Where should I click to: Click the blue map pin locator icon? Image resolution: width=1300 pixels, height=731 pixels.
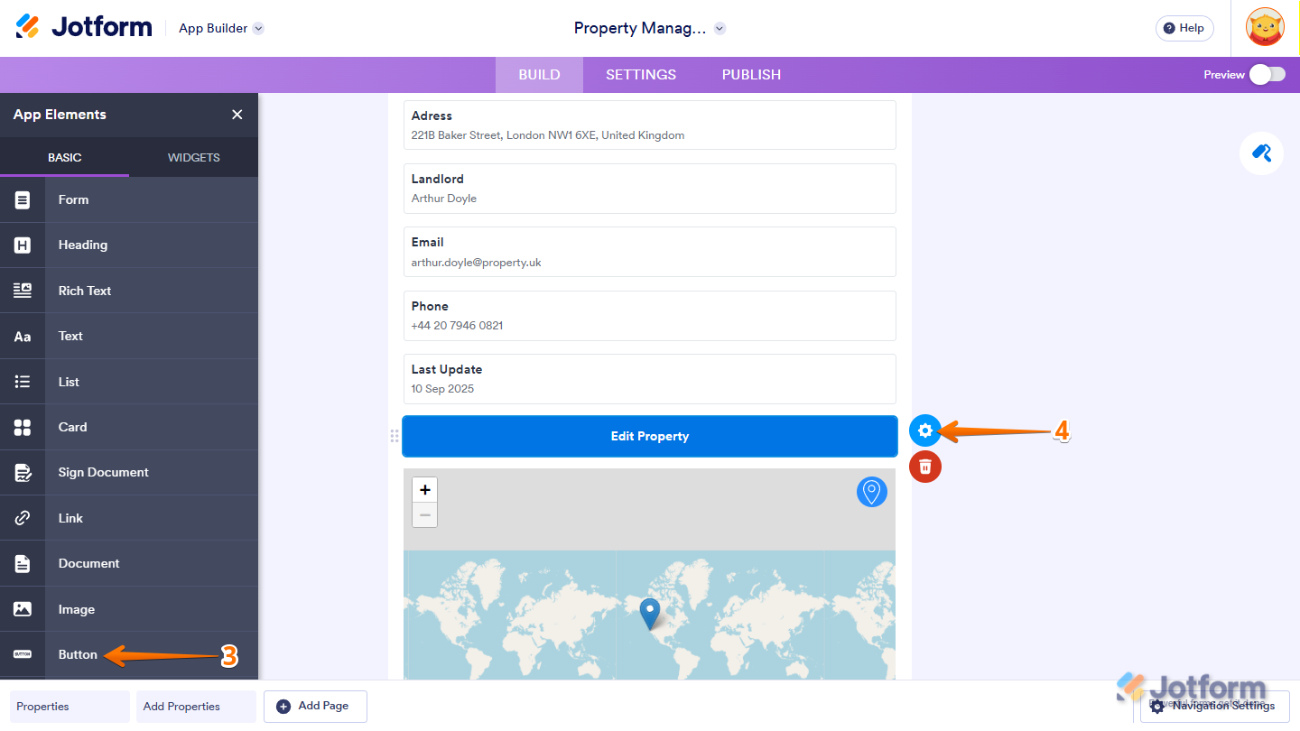tap(871, 492)
